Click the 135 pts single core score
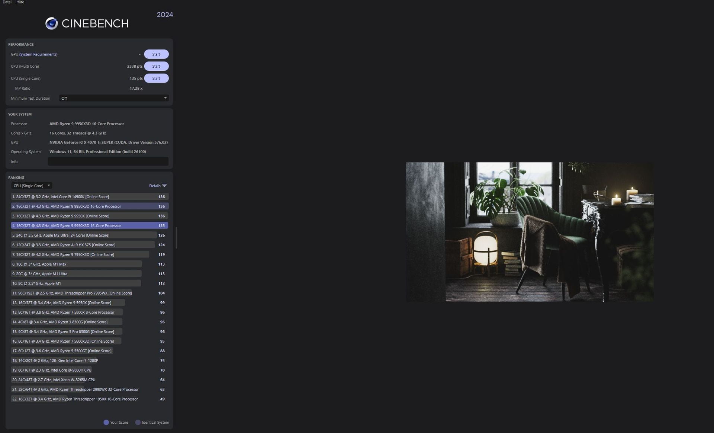 (136, 78)
